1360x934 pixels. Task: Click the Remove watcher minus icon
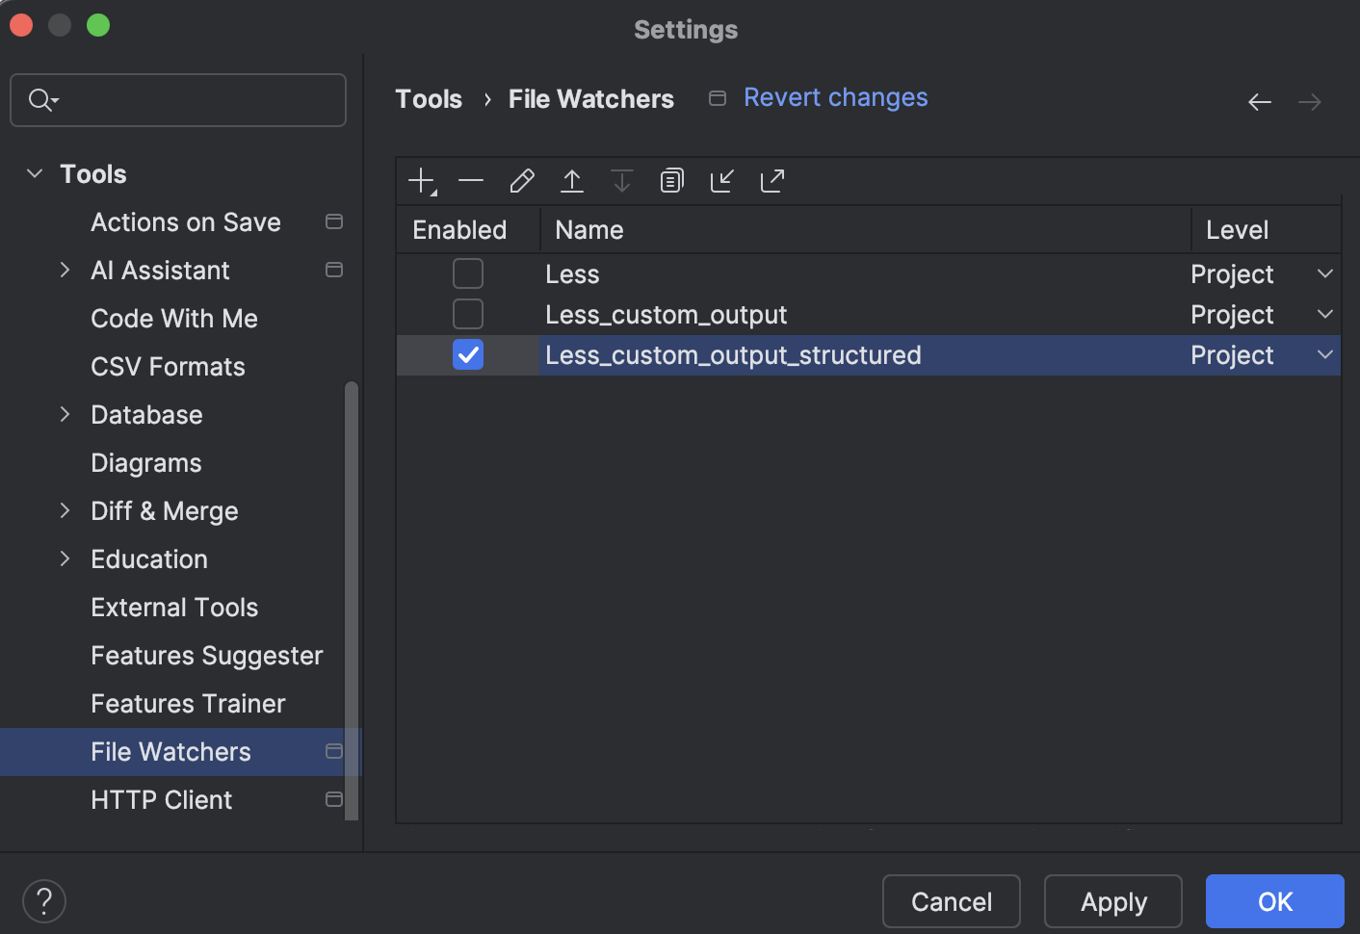(x=471, y=180)
